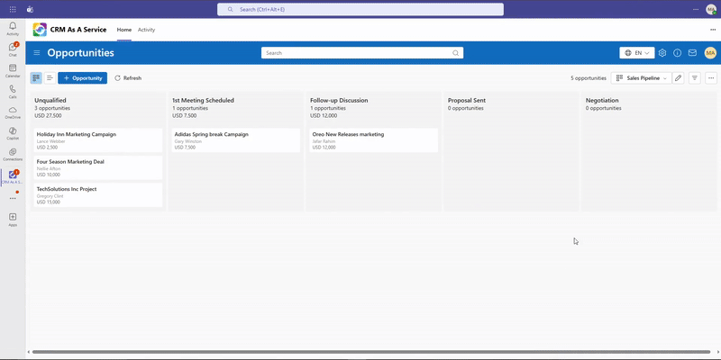Open Chat in the Teams sidebar
This screenshot has height=360, width=721.
tap(13, 49)
